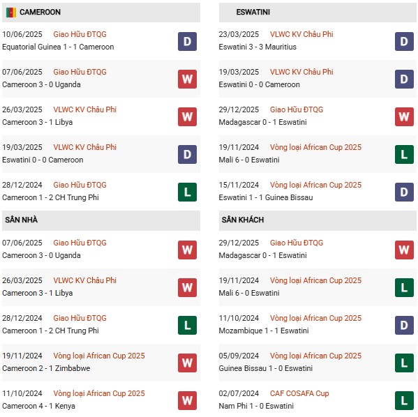Viewport: 418px width, 417px height.
Task: Select the CAMEROON section header
Action: [101, 13]
